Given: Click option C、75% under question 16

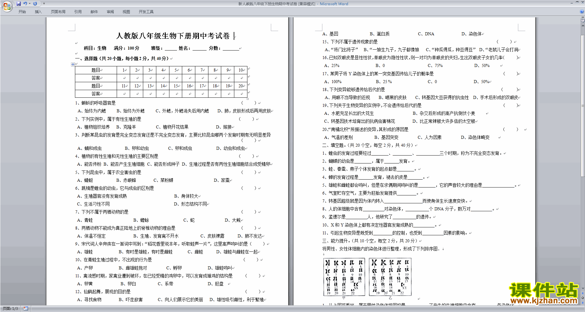Looking at the screenshot, I should click(x=435, y=65).
